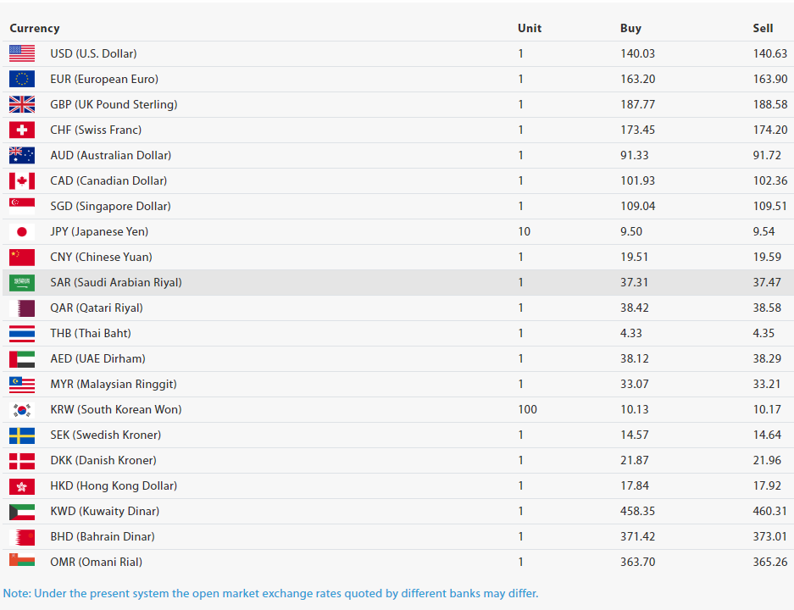
Task: Click the Canadian flag icon
Action: coord(22,180)
